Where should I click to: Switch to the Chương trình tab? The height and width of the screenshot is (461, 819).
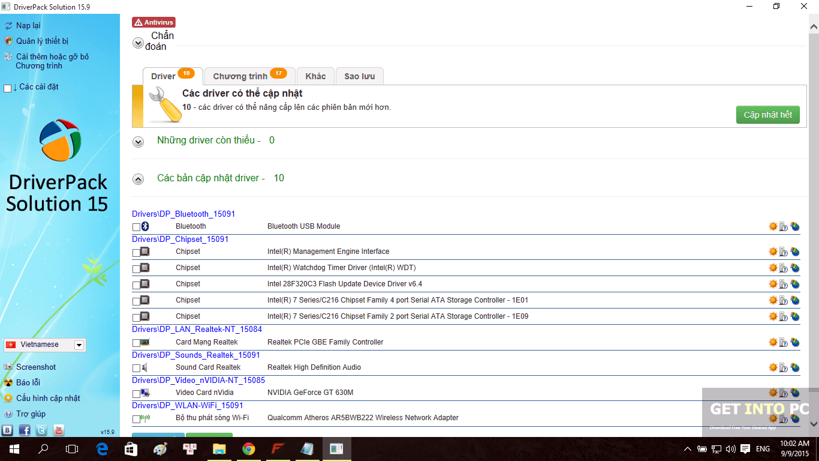(x=249, y=76)
